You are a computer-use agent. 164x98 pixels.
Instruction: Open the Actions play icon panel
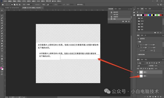[134, 13]
